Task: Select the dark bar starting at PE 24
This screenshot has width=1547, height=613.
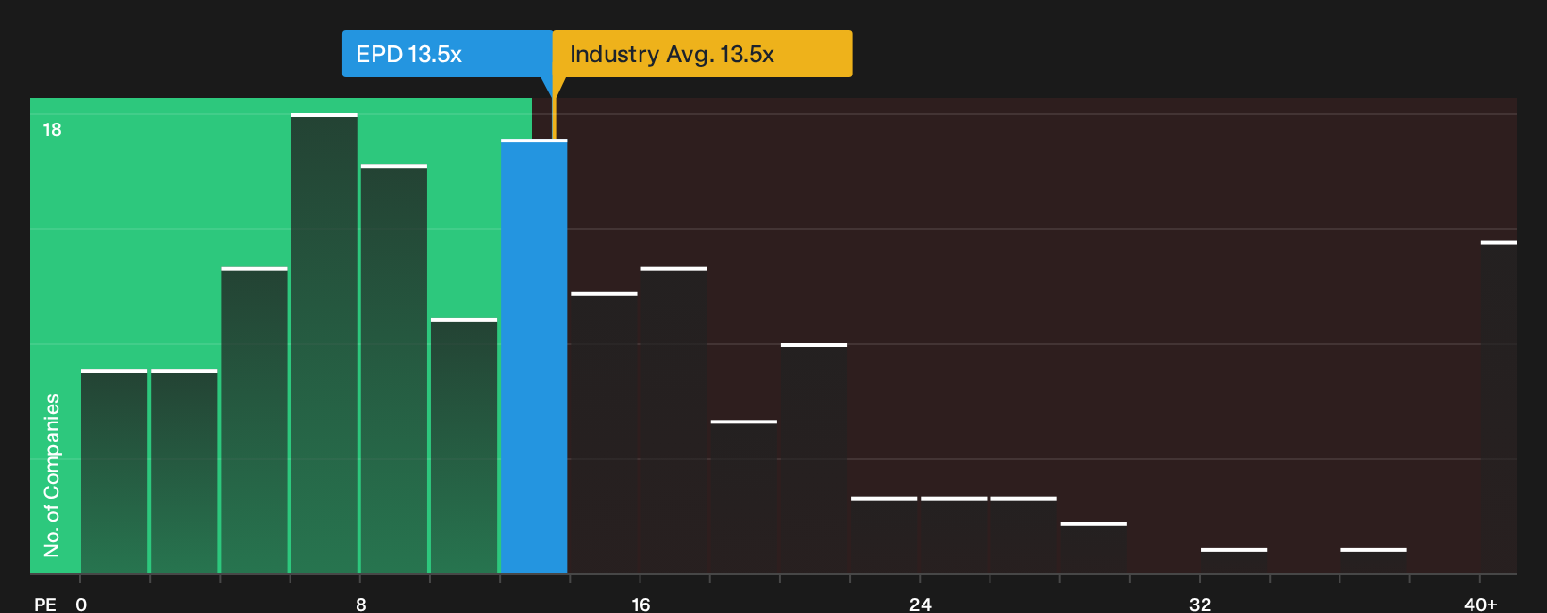Action: click(x=954, y=535)
